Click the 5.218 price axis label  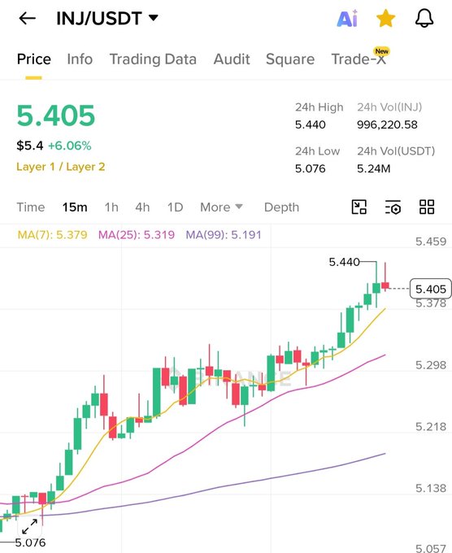click(431, 427)
